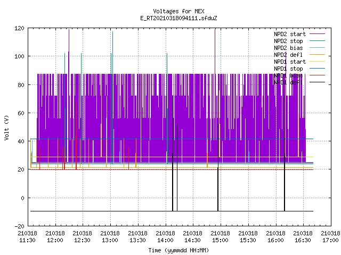
Task: Click the red NPD1 bias legend line
Action: (317, 75)
